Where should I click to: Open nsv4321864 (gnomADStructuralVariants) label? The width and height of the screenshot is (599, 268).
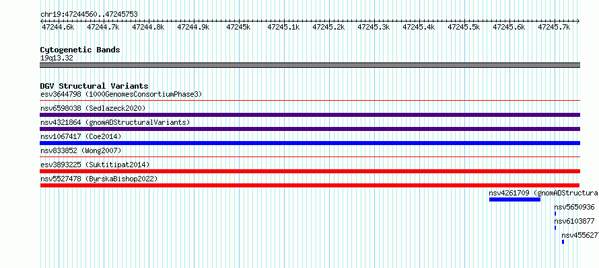(x=115, y=122)
